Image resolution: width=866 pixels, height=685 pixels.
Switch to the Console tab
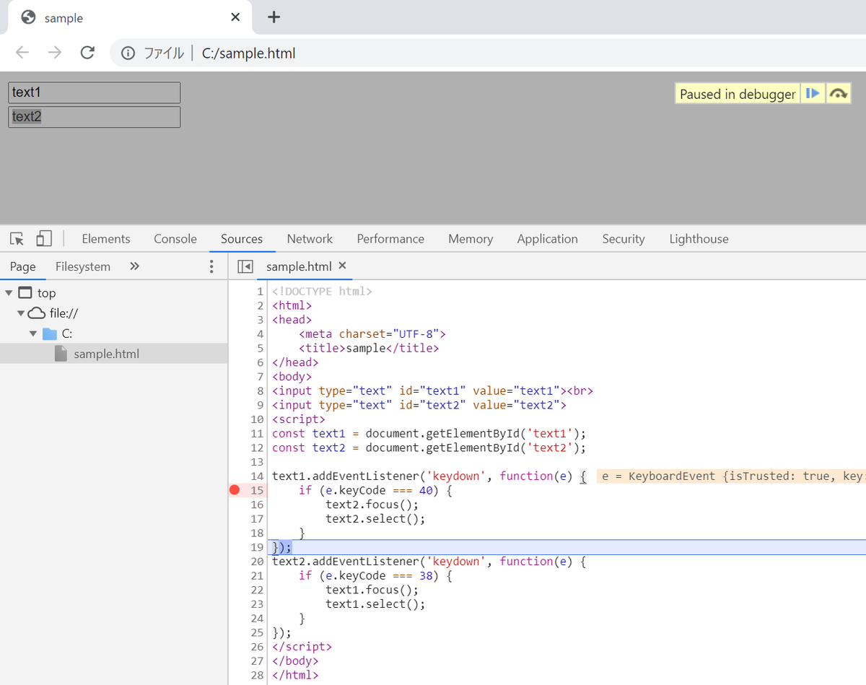[x=175, y=239]
